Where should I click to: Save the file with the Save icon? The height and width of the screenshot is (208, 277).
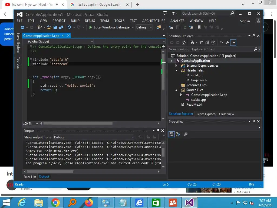coord(55,27)
